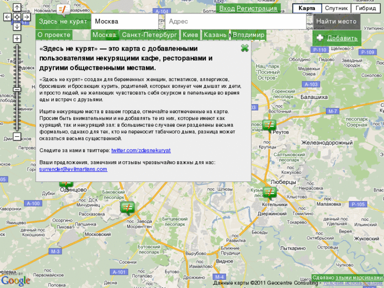Open the О проекте section
The height and width of the screenshot is (288, 384).
(54, 35)
